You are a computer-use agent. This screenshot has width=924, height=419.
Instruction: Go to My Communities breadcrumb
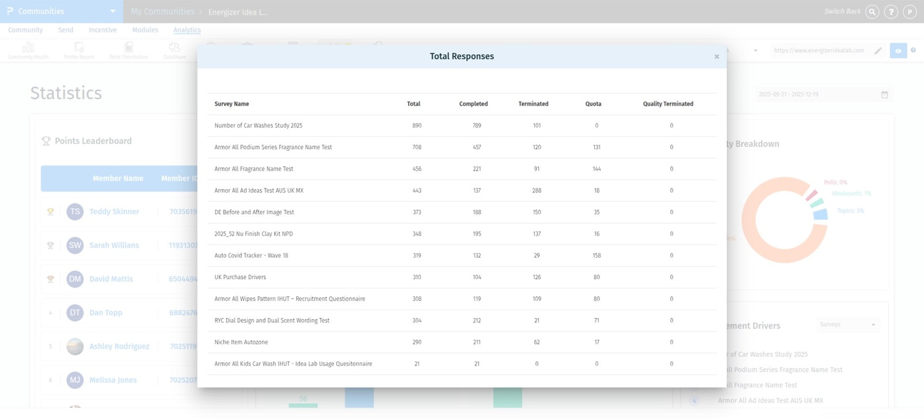click(x=163, y=12)
